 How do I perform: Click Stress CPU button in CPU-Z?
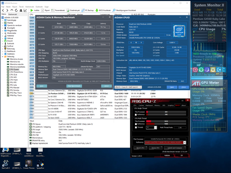click(155, 148)
